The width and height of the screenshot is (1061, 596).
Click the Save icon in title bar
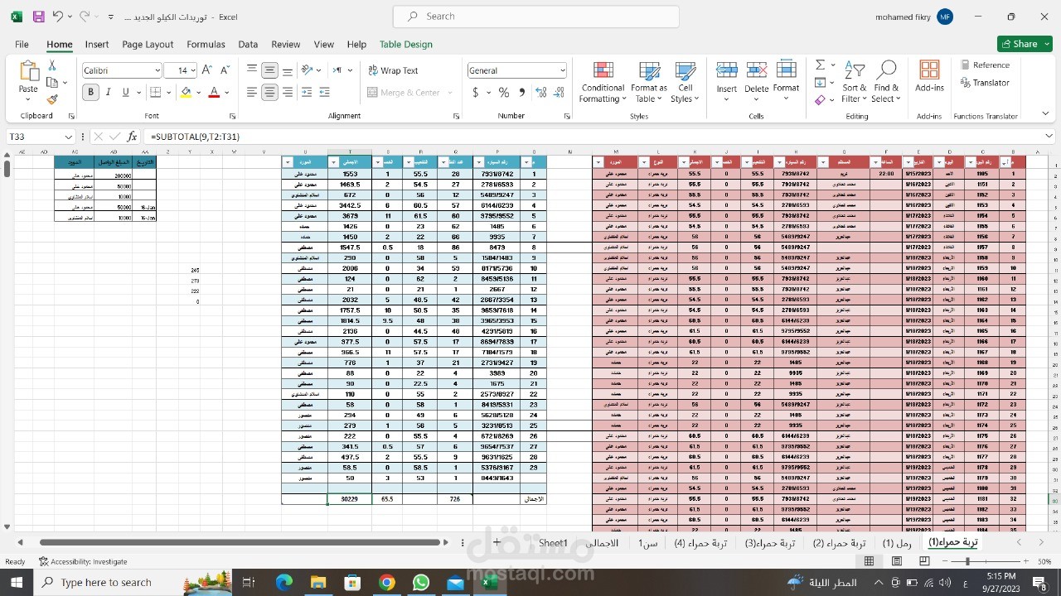coord(38,17)
